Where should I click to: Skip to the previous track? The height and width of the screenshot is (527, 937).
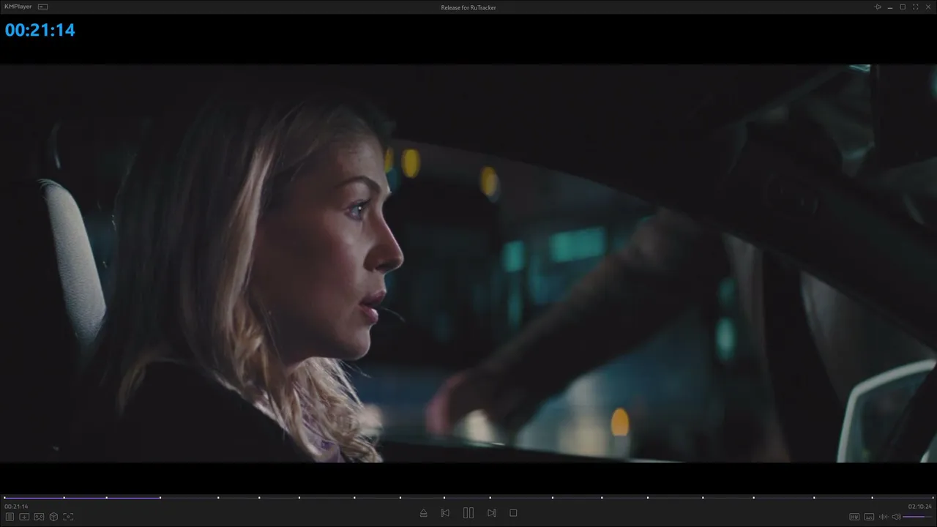coord(445,513)
